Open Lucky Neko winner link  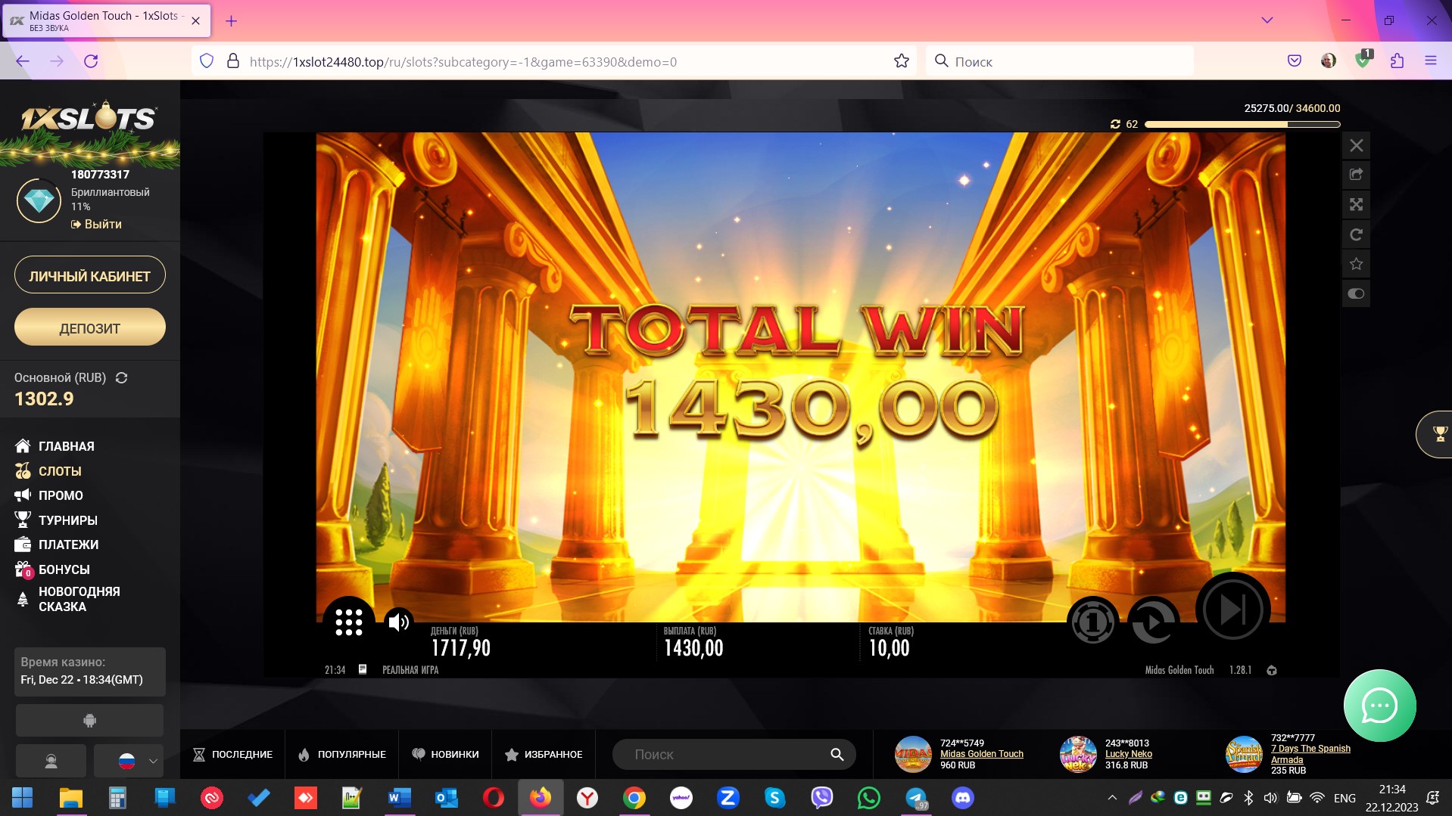coord(1128,753)
